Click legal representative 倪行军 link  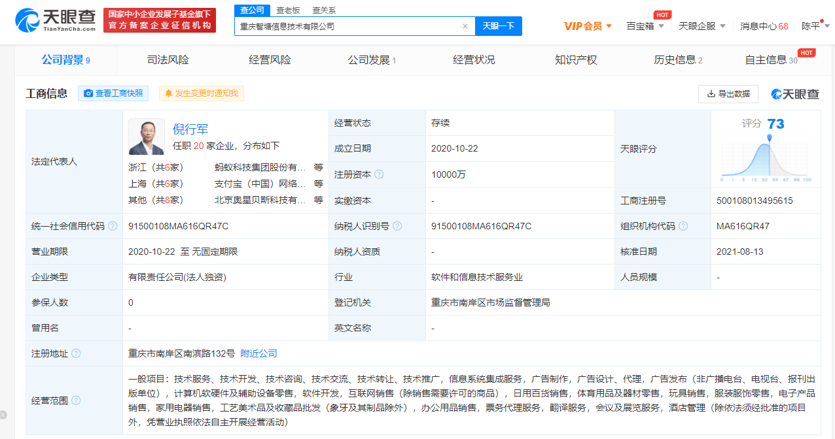click(190, 129)
